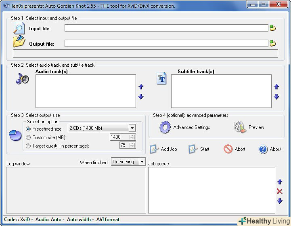Click into the Input file text field

[166, 28]
